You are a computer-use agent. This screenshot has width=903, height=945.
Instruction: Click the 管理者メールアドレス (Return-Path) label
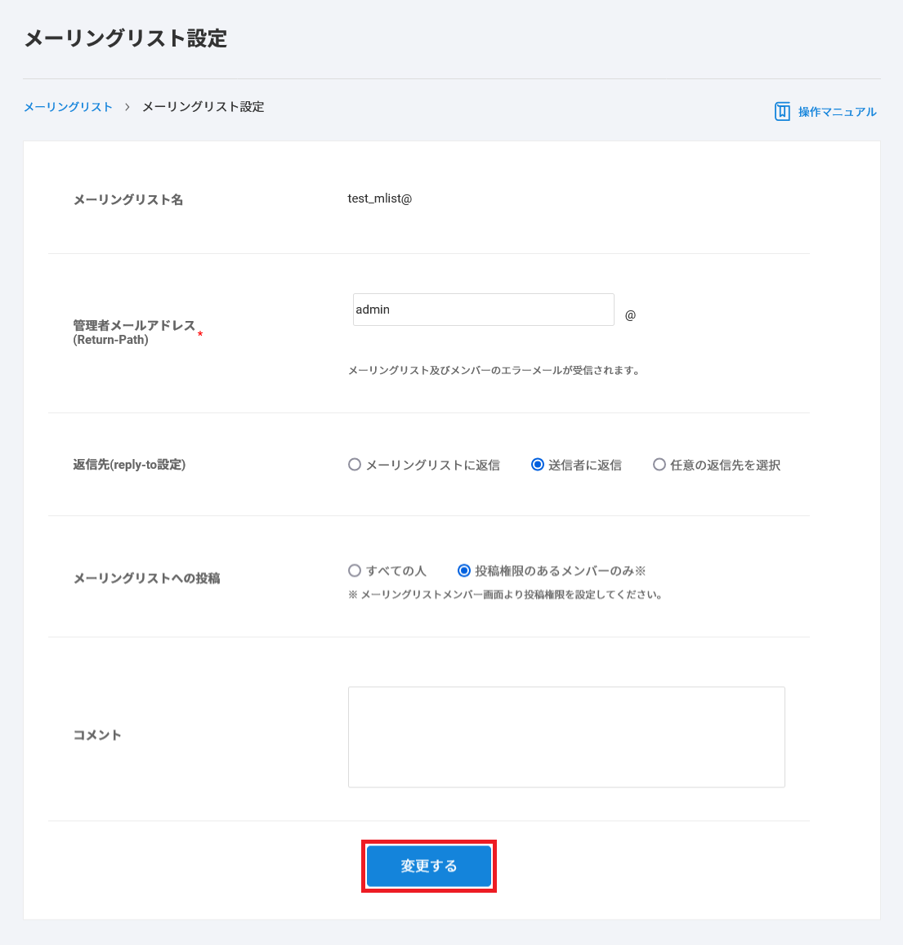134,332
